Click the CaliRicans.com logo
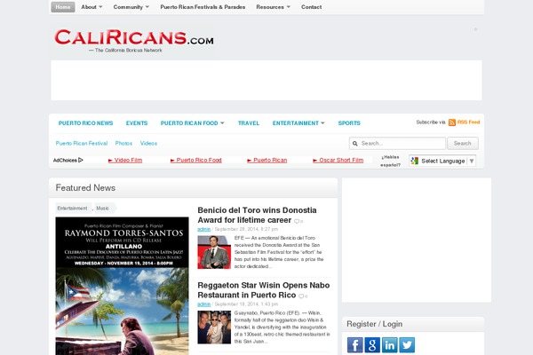533x355 pixels. coord(134,37)
